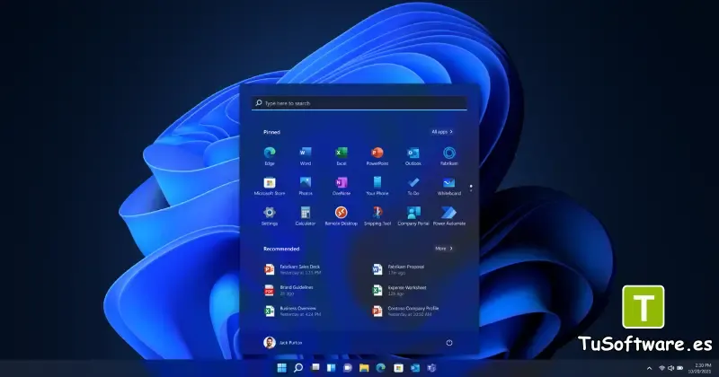Open Brand Guidelines PDF file

pos(289,291)
